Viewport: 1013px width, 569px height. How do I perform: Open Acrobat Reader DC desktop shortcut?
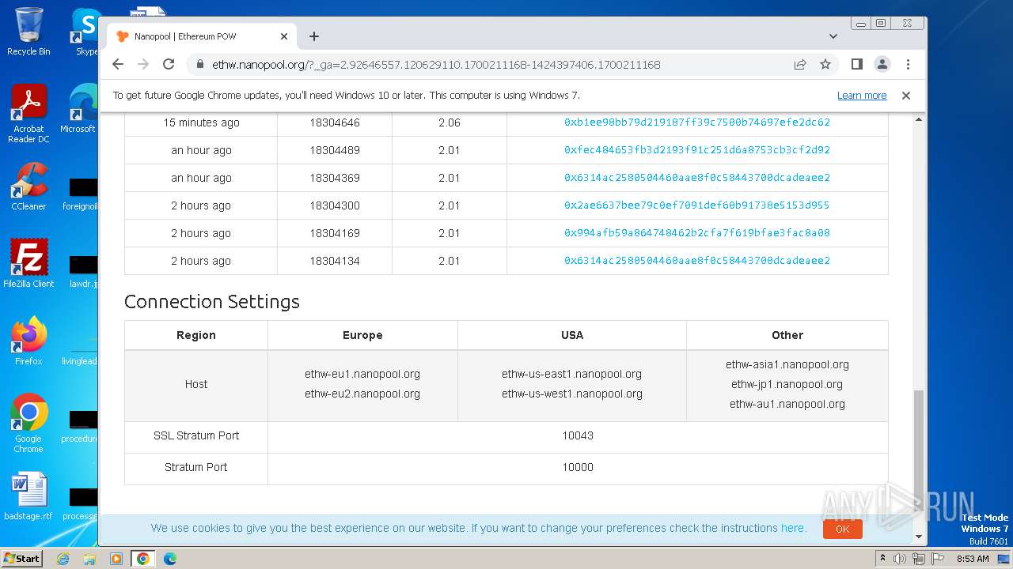pyautogui.click(x=28, y=114)
